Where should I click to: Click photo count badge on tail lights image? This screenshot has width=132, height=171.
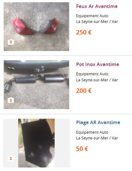(11, 42)
